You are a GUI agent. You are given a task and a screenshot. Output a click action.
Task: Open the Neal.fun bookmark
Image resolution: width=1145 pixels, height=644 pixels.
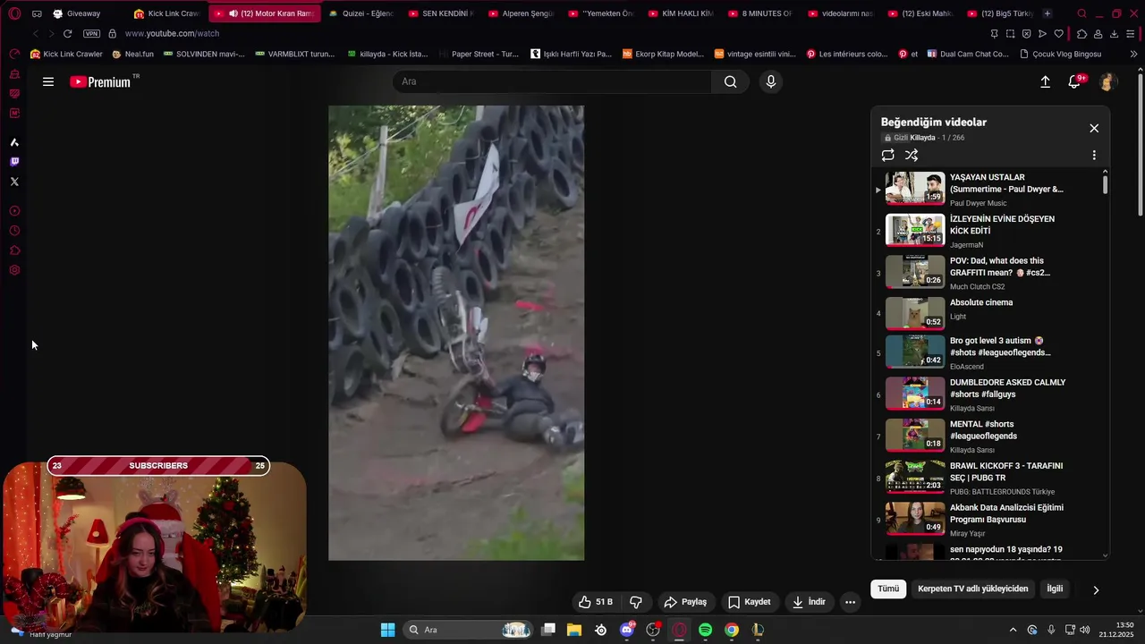coord(133,54)
